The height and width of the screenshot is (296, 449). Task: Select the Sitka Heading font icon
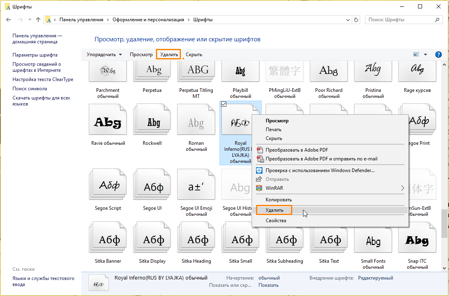[x=196, y=237]
